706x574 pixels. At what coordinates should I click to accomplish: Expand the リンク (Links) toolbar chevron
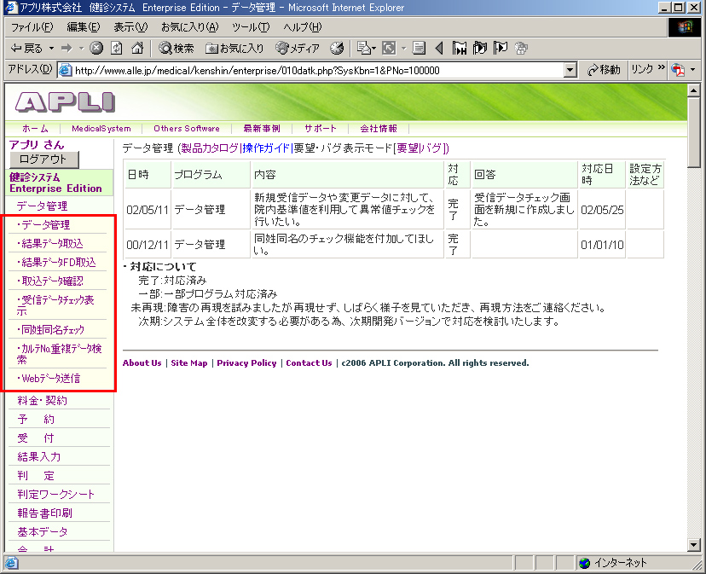(662, 69)
